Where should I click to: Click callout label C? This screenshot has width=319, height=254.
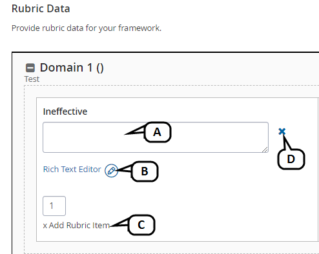pyautogui.click(x=141, y=225)
